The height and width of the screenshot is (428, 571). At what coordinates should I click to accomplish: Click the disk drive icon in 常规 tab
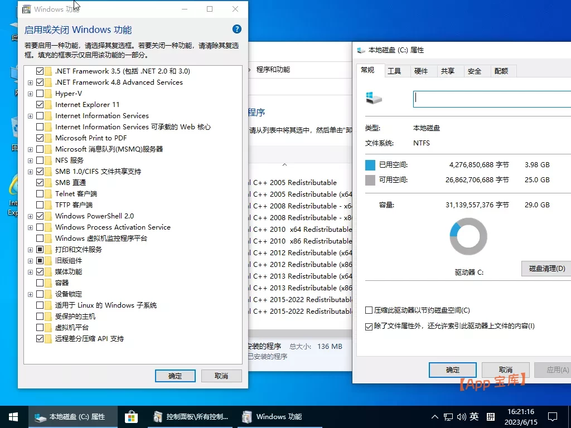pos(374,98)
